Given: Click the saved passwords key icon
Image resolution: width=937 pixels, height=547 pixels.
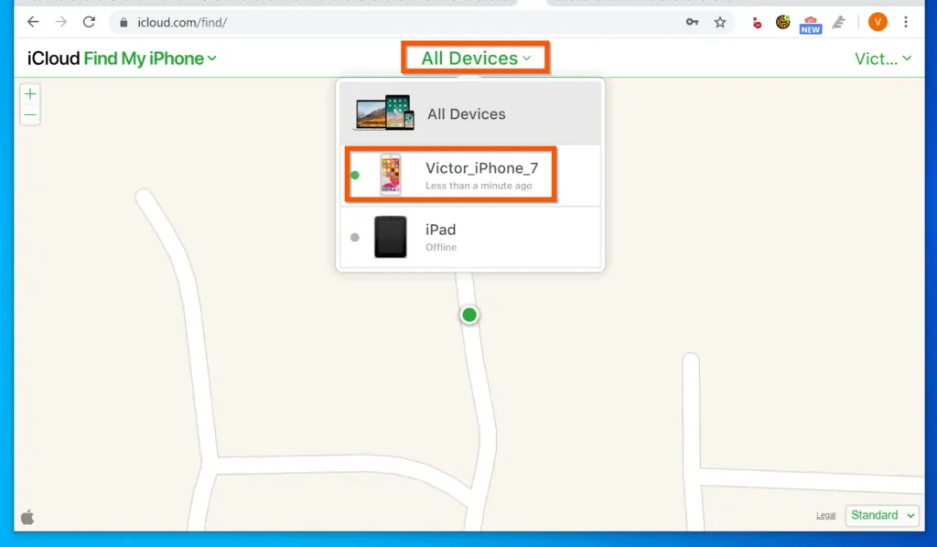Looking at the screenshot, I should [693, 22].
